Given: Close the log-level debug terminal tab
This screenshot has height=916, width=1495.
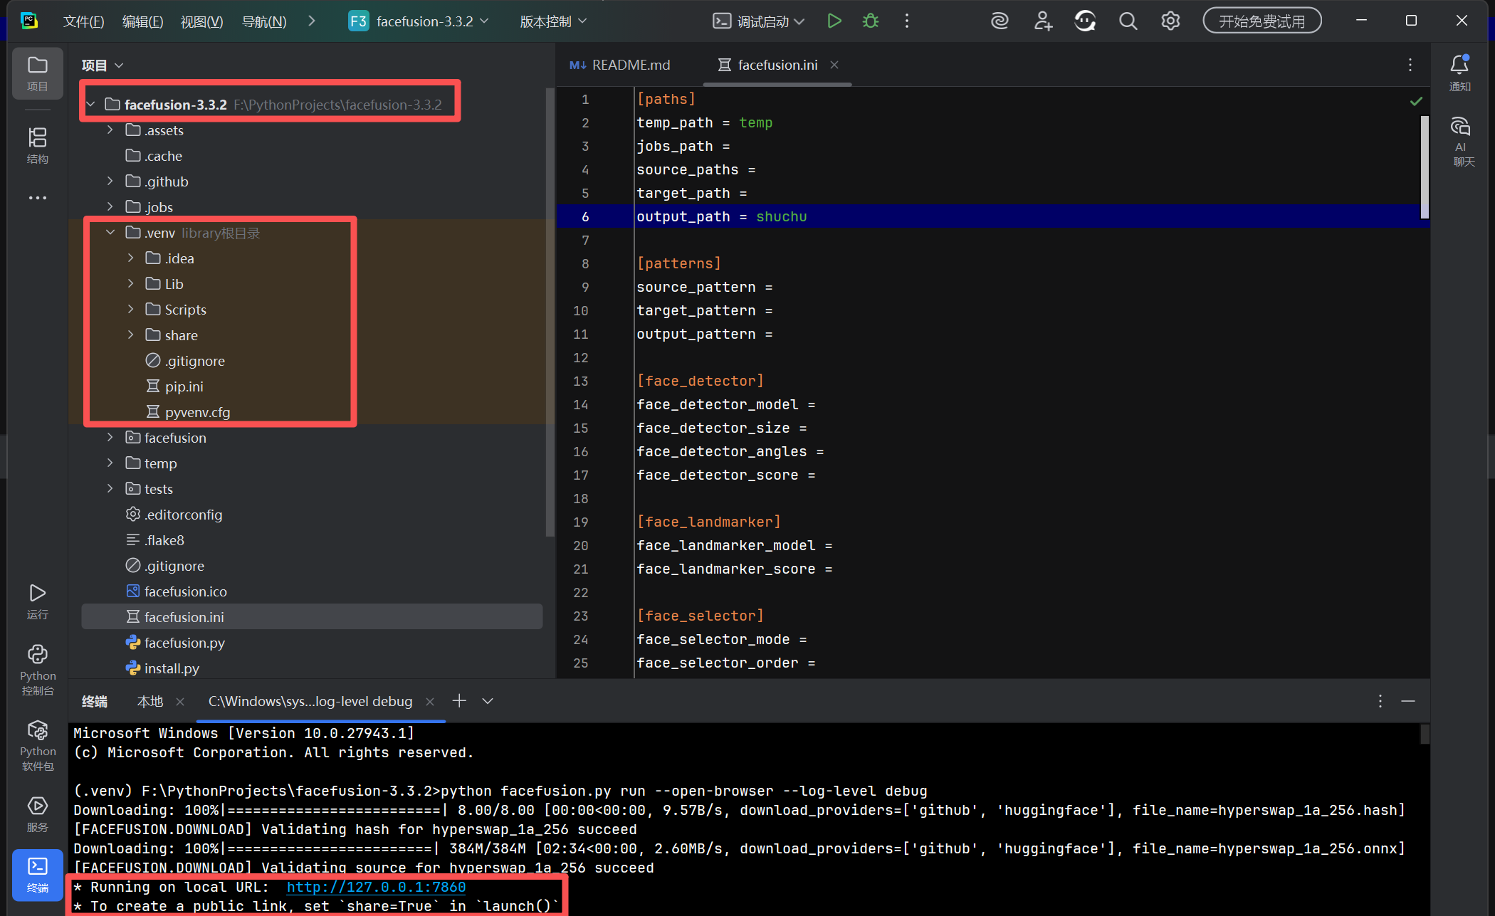Looking at the screenshot, I should pyautogui.click(x=430, y=702).
